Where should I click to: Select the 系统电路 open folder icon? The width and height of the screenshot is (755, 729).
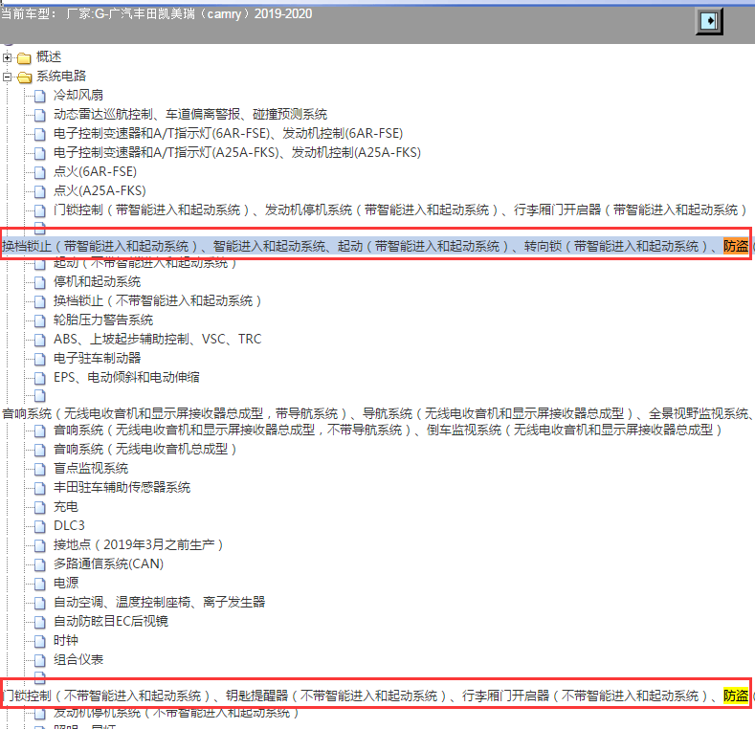pyautogui.click(x=24, y=77)
